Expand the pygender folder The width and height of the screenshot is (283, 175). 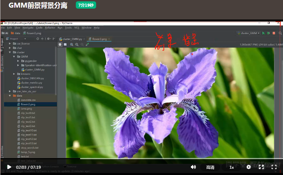click(18, 61)
